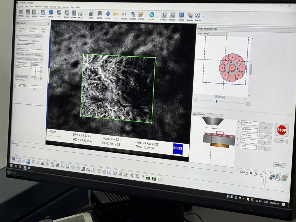Viewport: 296px width, 222px height.
Task: Select the ellipse annotation tool icon
Action: point(73,167)
